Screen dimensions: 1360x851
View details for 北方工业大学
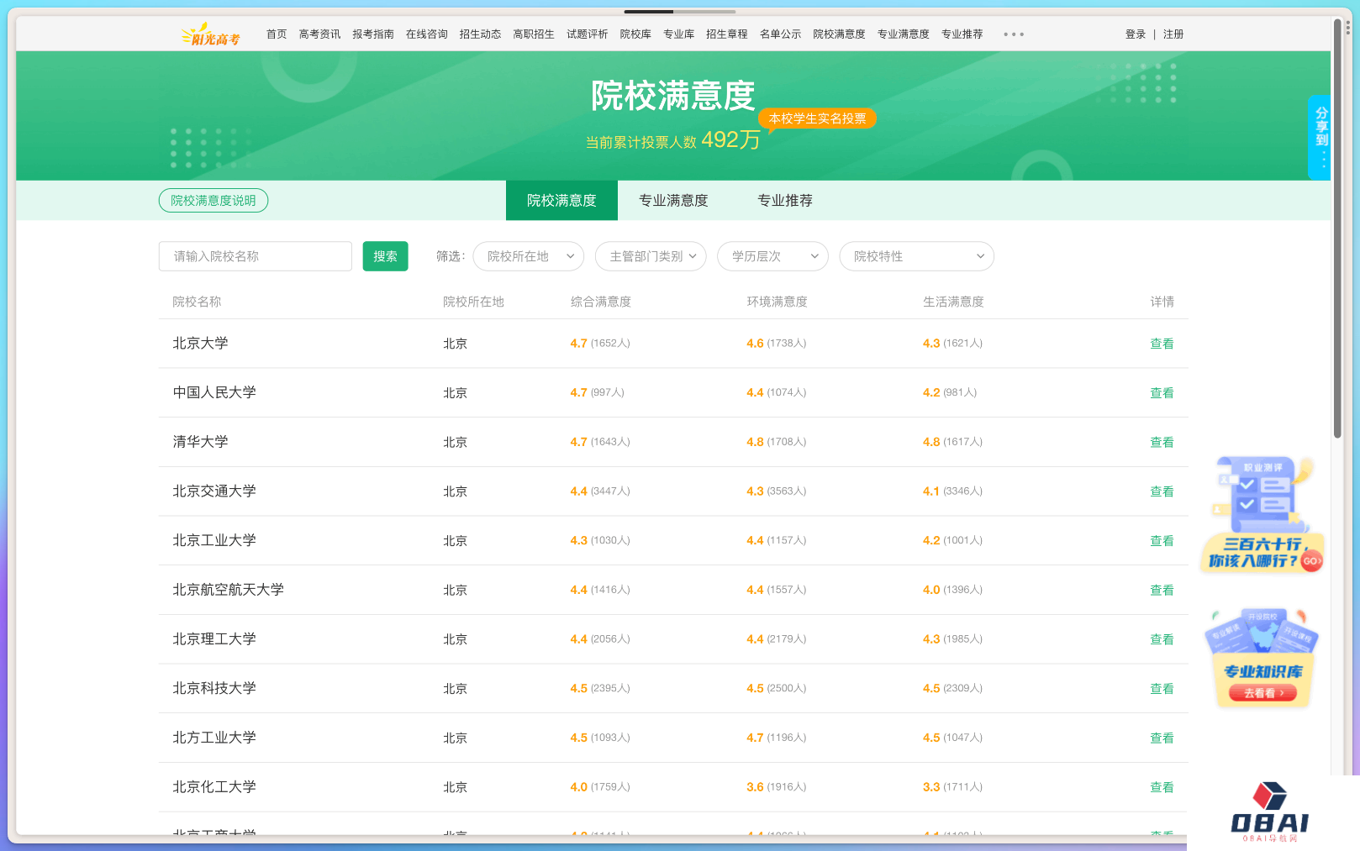(1162, 738)
